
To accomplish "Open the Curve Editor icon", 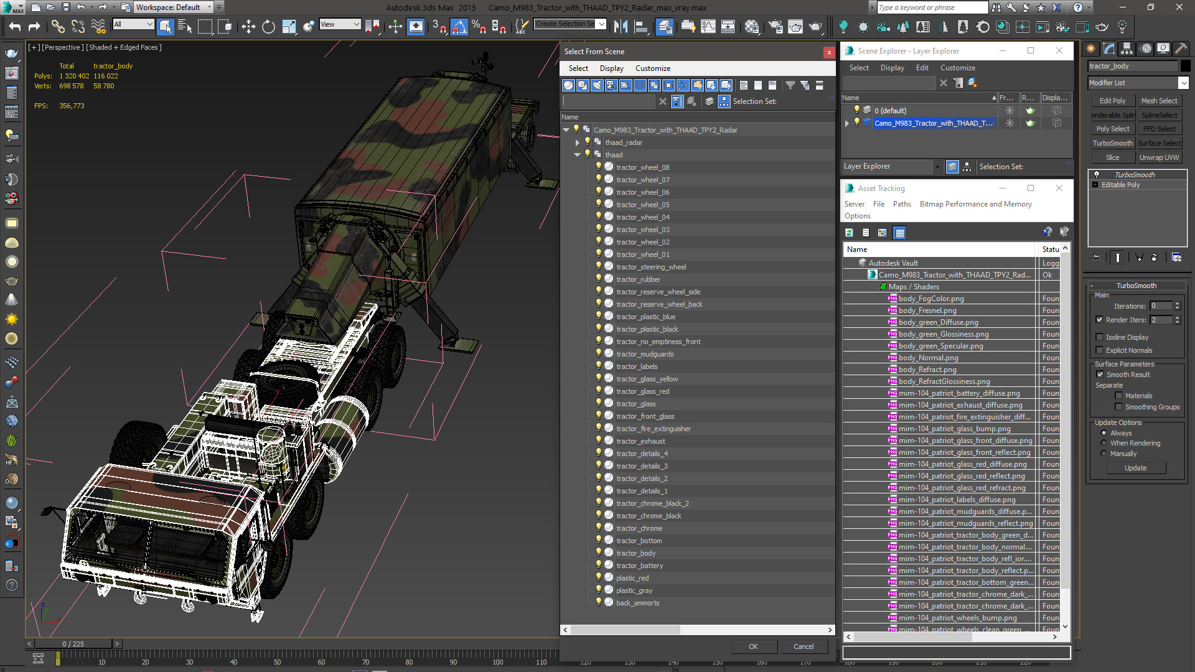I will click(x=708, y=26).
